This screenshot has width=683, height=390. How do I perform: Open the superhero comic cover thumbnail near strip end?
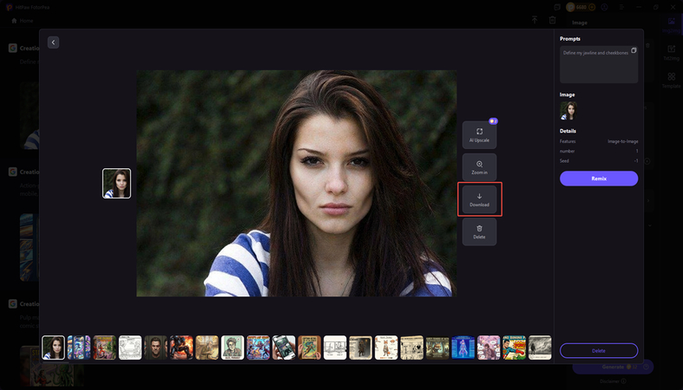coord(515,348)
